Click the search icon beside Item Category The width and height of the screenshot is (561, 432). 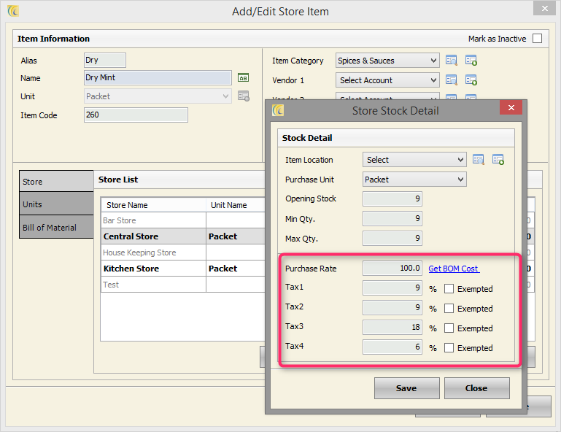point(452,61)
